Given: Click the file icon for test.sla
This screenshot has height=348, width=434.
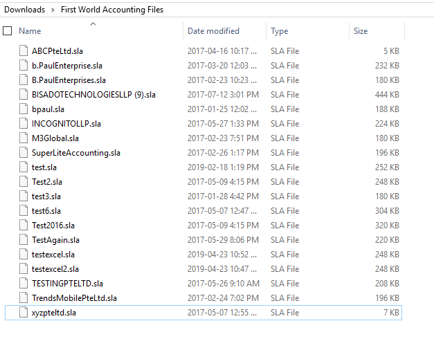Looking at the screenshot, I should coord(24,167).
